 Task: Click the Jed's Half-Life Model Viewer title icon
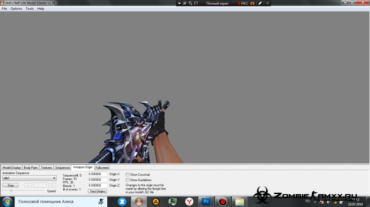point(2,3)
